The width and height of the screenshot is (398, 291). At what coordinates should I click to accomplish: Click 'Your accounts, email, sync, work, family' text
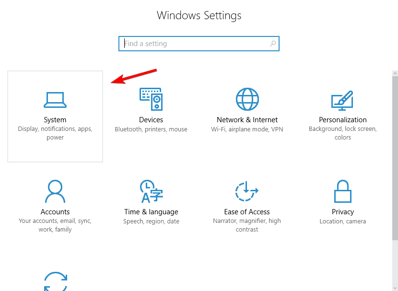[55, 225]
